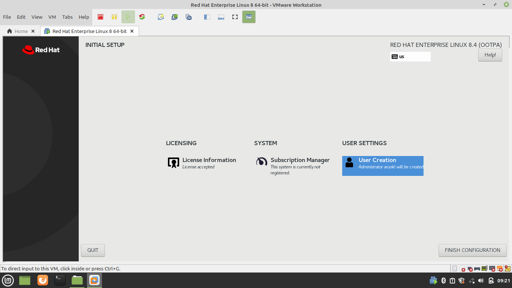The image size is (512, 288).
Task: Click the User Creation person icon
Action: click(x=349, y=162)
